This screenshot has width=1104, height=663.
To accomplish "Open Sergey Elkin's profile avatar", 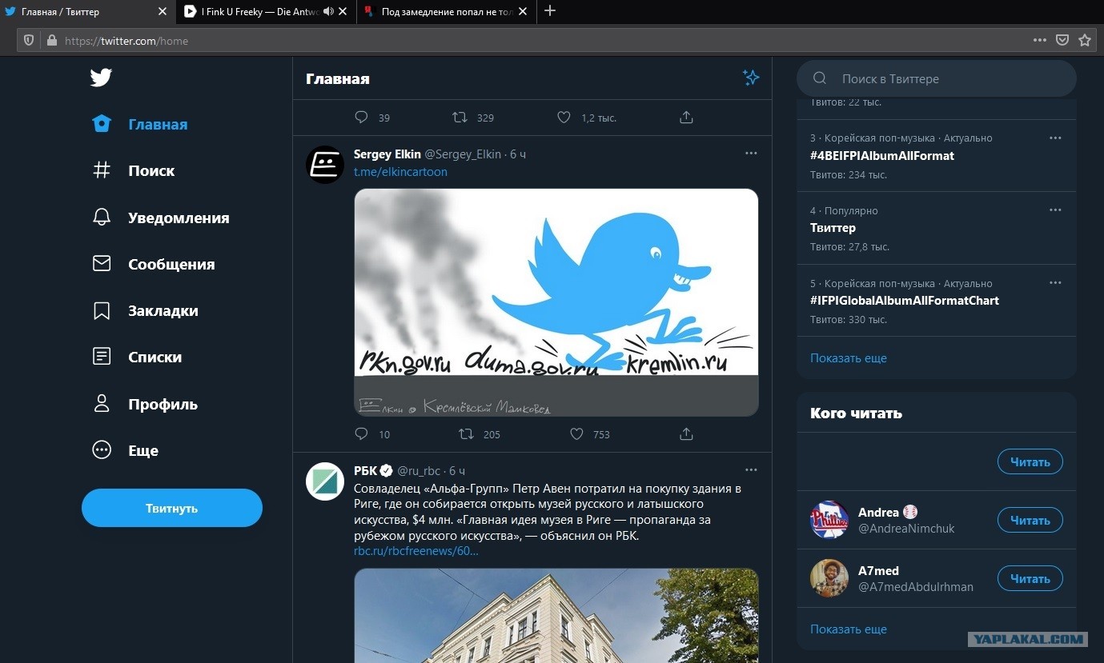I will click(x=325, y=165).
